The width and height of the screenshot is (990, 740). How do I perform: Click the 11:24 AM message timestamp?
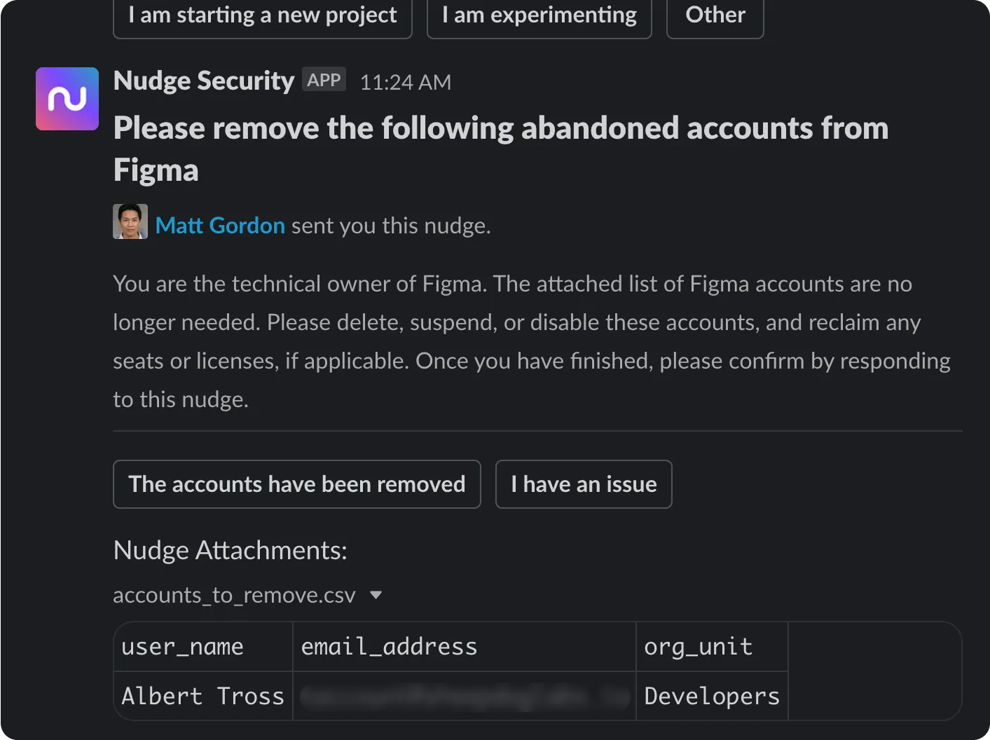click(x=405, y=81)
